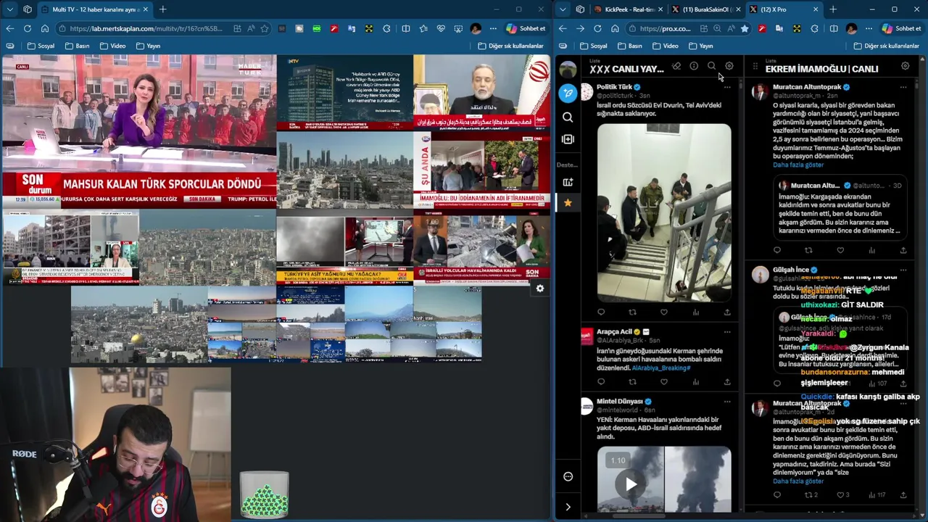Screen dimensions: 928x522
Task: Open settings of XXX CANLI YAY column
Action: [729, 66]
